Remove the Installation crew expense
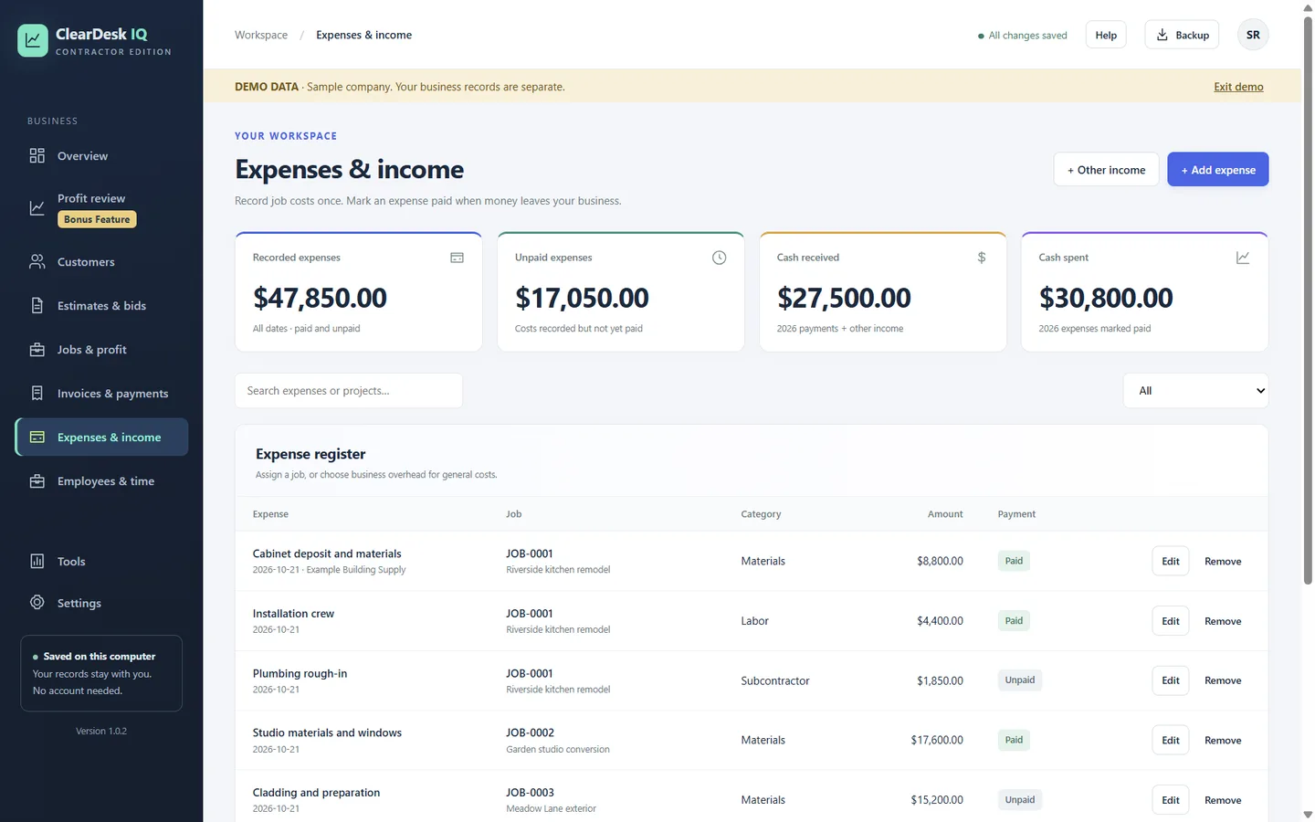This screenshot has height=822, width=1315. (x=1223, y=621)
